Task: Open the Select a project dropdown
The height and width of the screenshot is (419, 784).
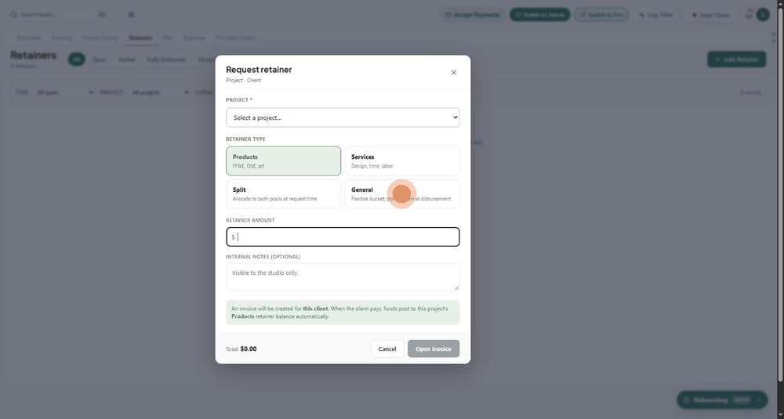Action: [x=343, y=117]
